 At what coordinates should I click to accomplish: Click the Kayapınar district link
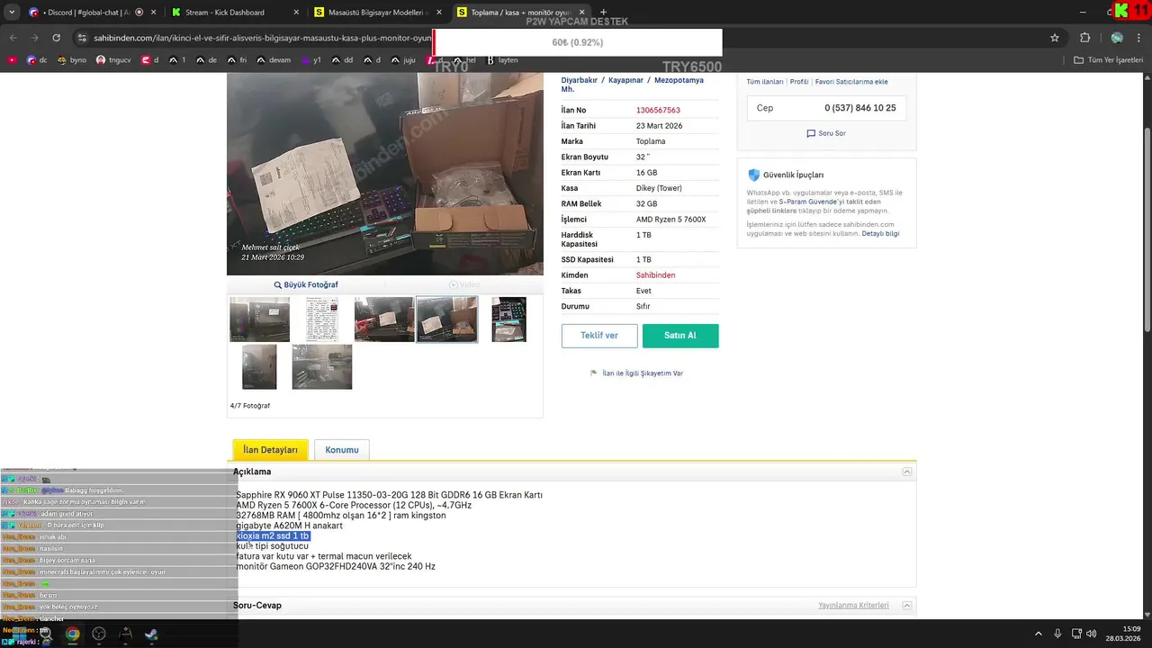(625, 80)
